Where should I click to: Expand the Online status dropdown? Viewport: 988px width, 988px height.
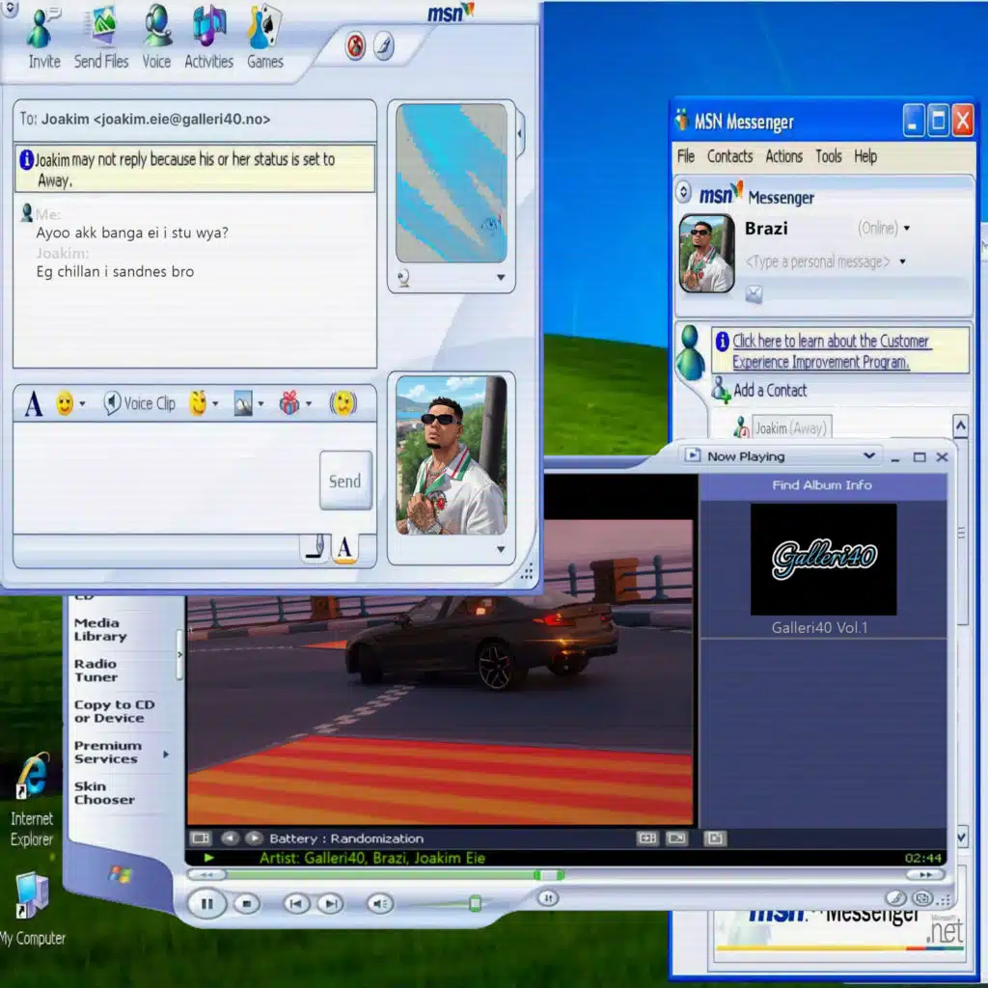(906, 229)
